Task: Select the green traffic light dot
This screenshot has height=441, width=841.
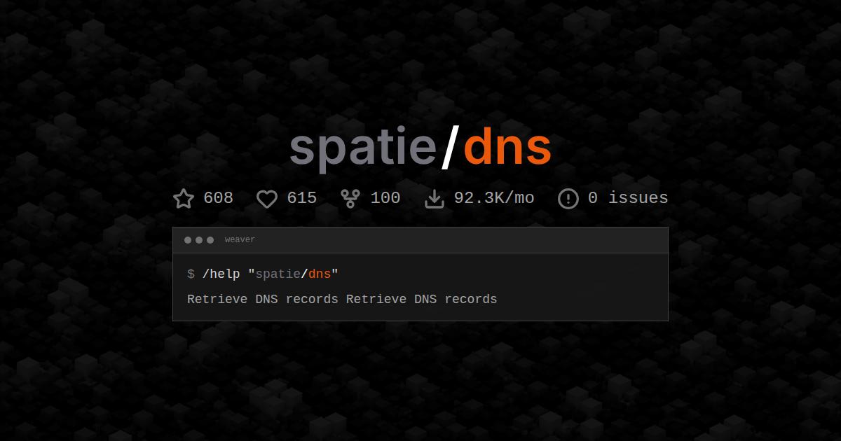Action: pos(209,239)
